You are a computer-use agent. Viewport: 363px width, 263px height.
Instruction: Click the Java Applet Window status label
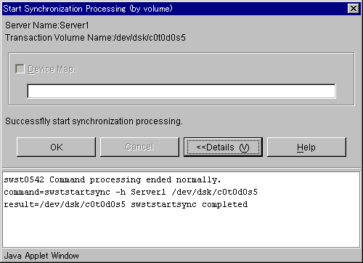click(41, 256)
